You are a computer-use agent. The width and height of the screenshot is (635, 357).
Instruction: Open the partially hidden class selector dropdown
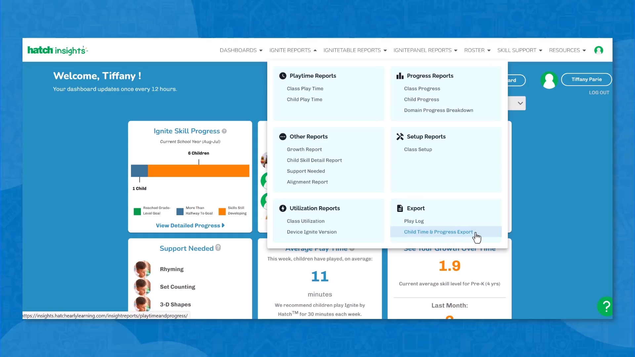point(517,103)
